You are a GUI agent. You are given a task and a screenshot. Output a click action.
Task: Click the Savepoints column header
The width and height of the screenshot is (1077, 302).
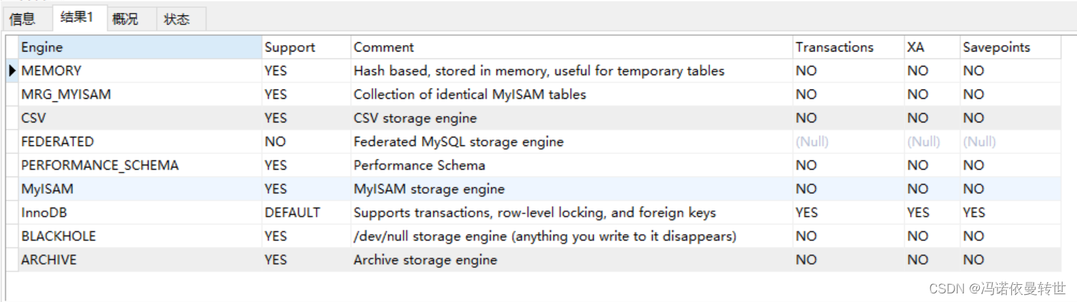click(1010, 47)
